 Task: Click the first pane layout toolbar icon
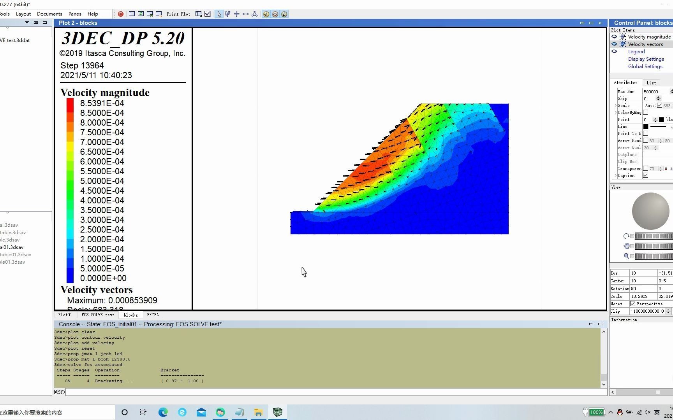[x=132, y=14]
